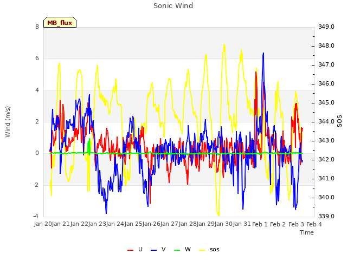This screenshot has height=260, width=347.
Task: Click the 344.0 right axis value
Action: (x=326, y=121)
